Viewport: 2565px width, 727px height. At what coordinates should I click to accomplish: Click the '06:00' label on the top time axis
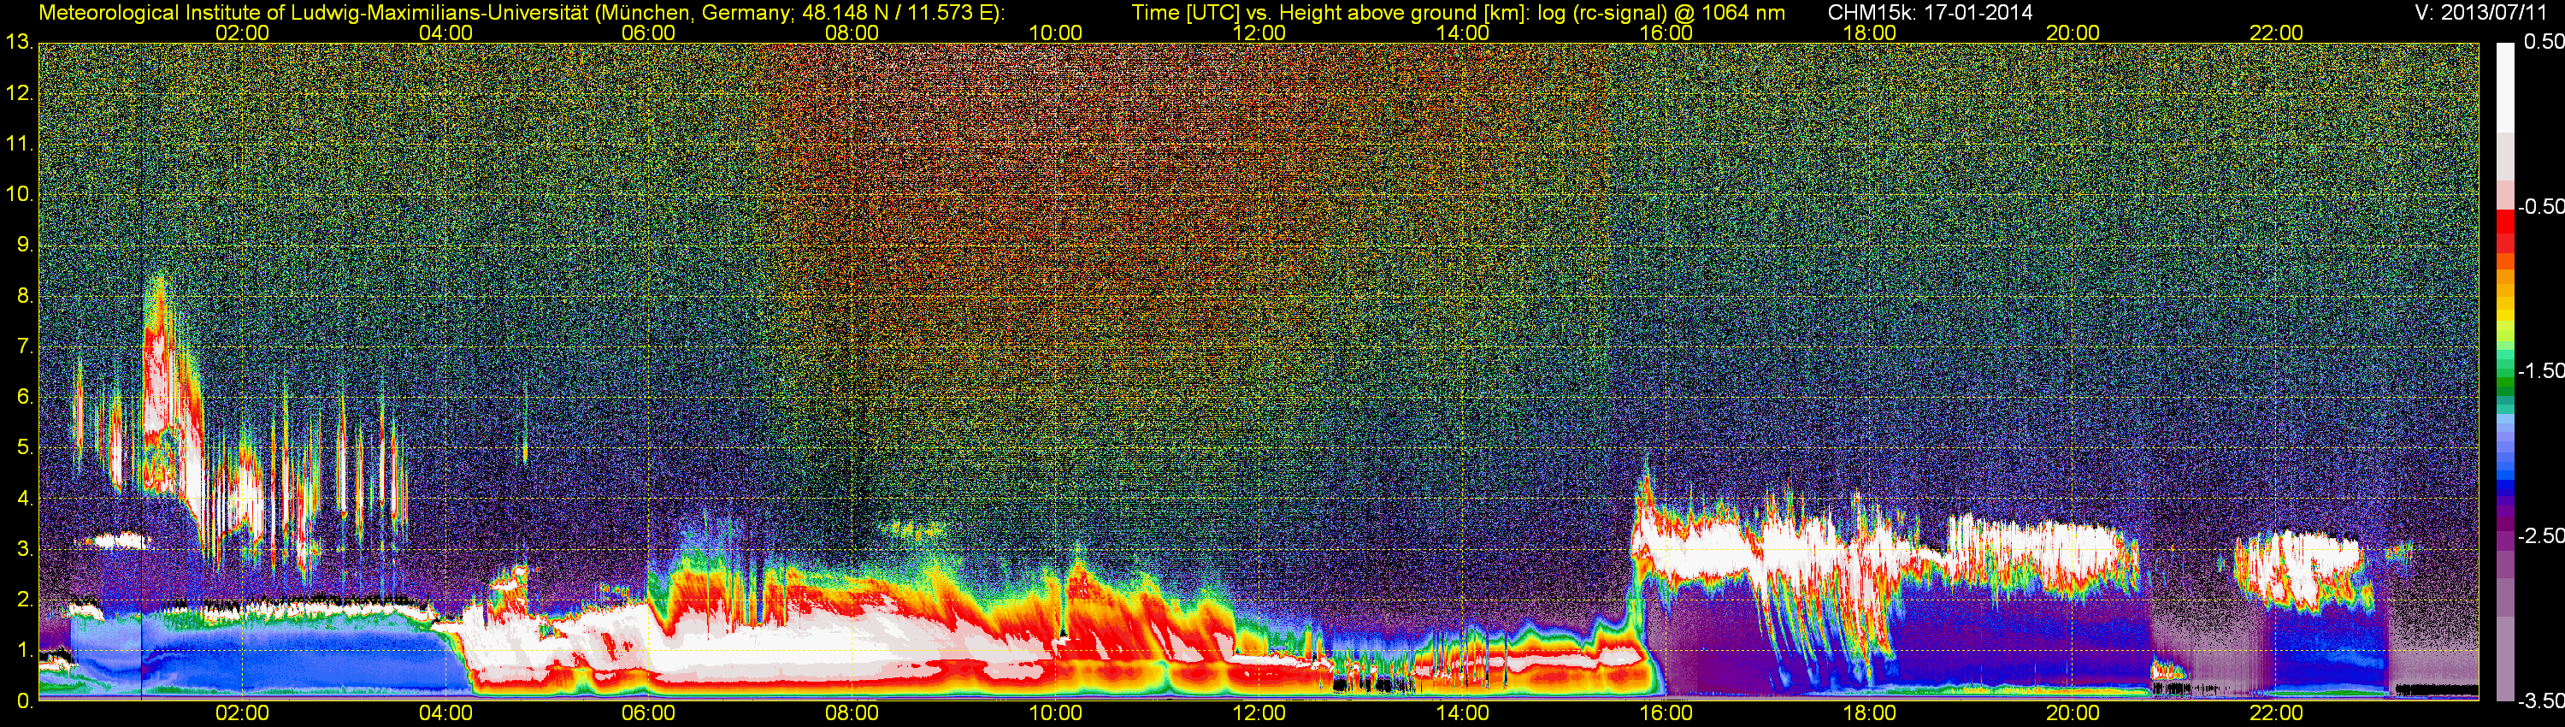click(648, 33)
